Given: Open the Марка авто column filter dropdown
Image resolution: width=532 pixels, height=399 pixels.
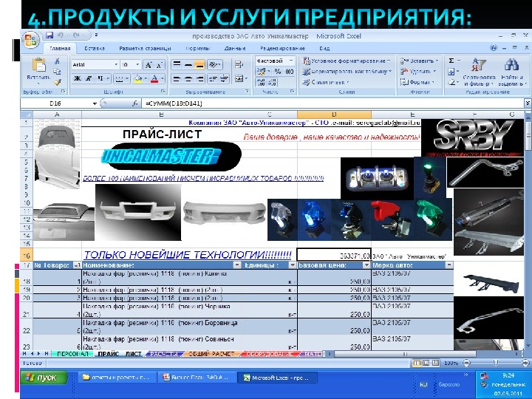Looking at the screenshot, I should (x=449, y=265).
